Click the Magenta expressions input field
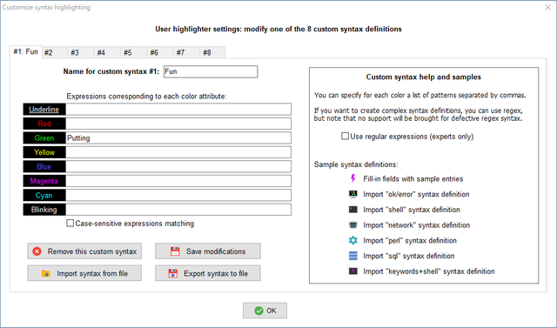The image size is (557, 328). 178,181
